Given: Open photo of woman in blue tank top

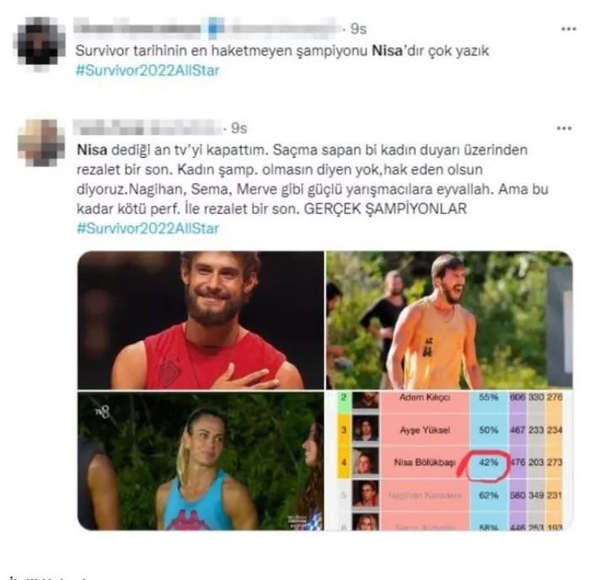Looking at the screenshot, I should (201, 461).
